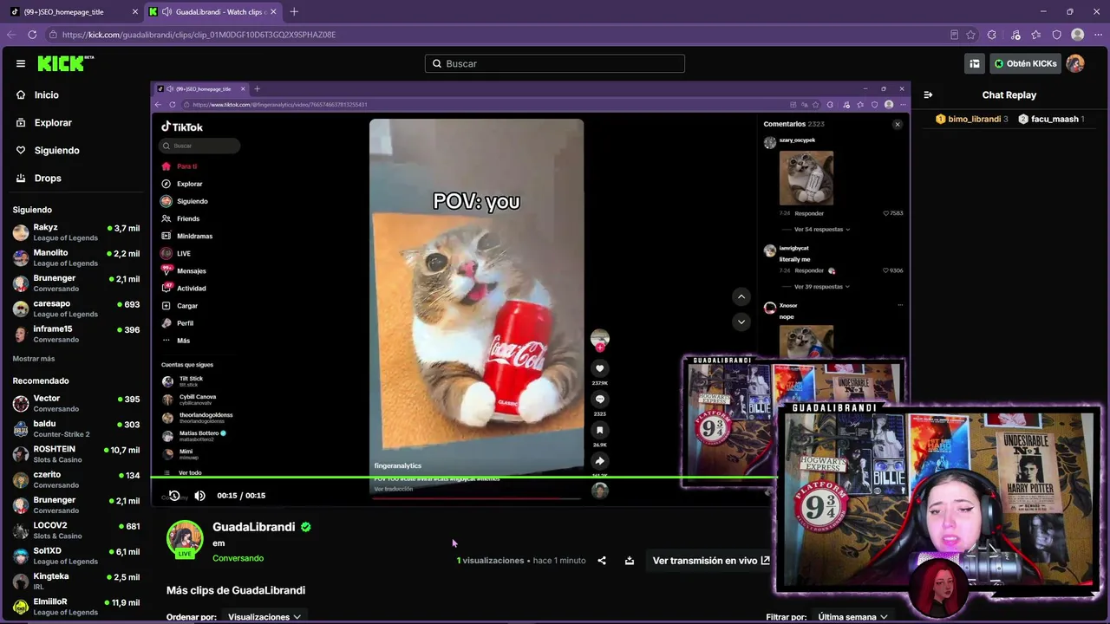Open baldu Counter-Strike 2 channel

(x=76, y=429)
